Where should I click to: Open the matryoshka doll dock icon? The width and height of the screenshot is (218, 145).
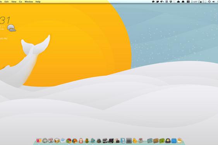click(x=81, y=141)
